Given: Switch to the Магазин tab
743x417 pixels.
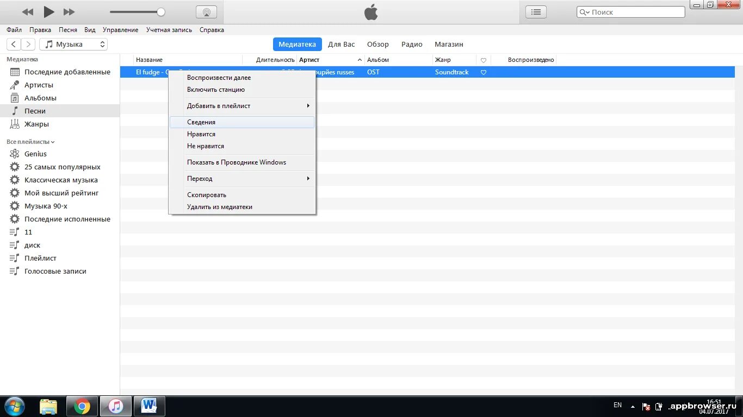Looking at the screenshot, I should pyautogui.click(x=449, y=45).
